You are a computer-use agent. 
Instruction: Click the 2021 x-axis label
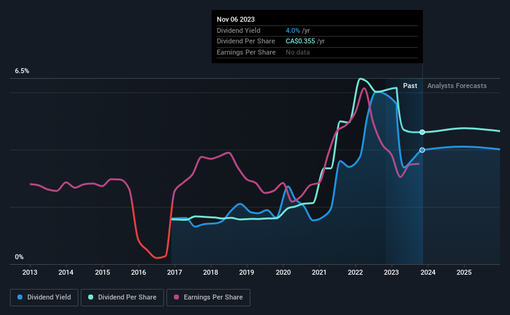[x=319, y=272]
